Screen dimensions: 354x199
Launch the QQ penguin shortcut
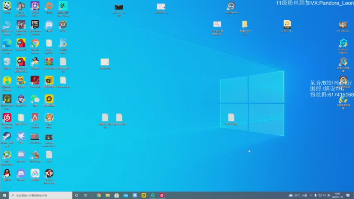pyautogui.click(x=7, y=173)
